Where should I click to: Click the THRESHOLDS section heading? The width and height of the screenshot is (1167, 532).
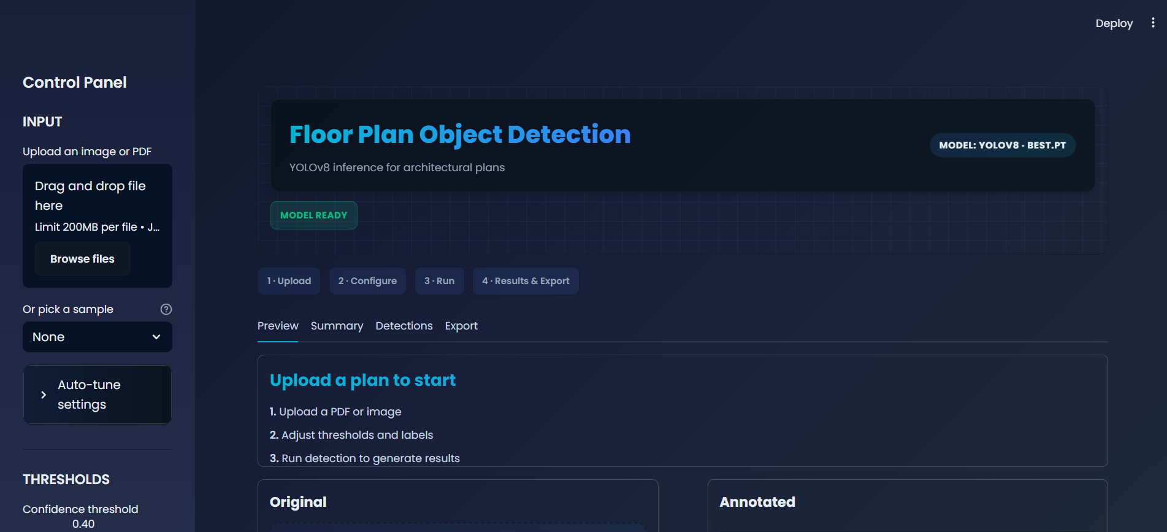tap(66, 480)
